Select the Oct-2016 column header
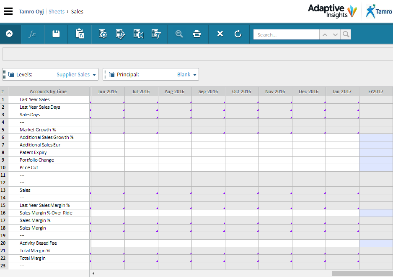Image resolution: width=393 pixels, height=277 pixels. coord(242,91)
